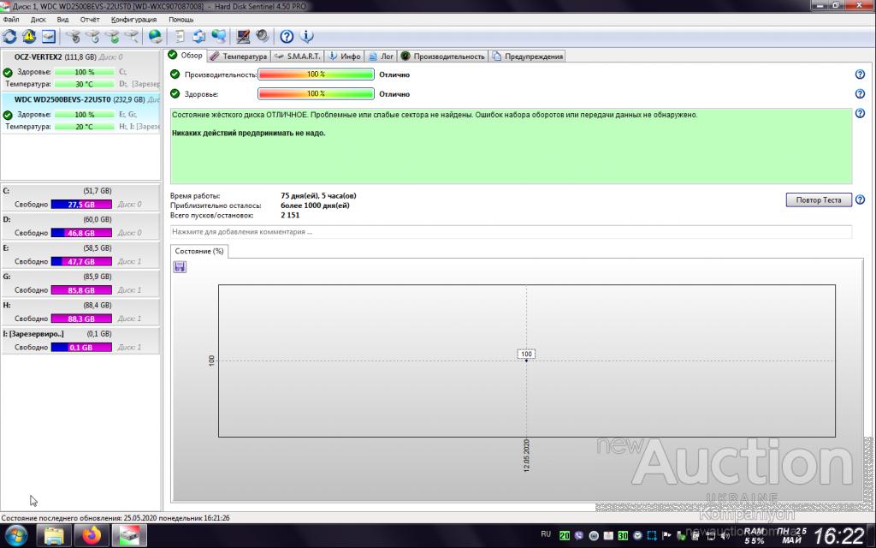
Task: Click help icon beside Производительность row
Action: 860,74
